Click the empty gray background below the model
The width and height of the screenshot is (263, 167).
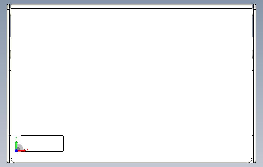click(131, 165)
